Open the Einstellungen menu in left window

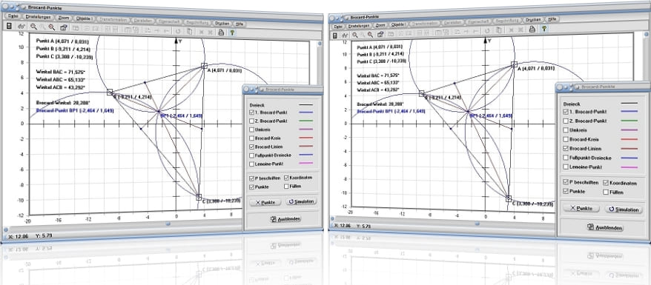[x=38, y=18]
